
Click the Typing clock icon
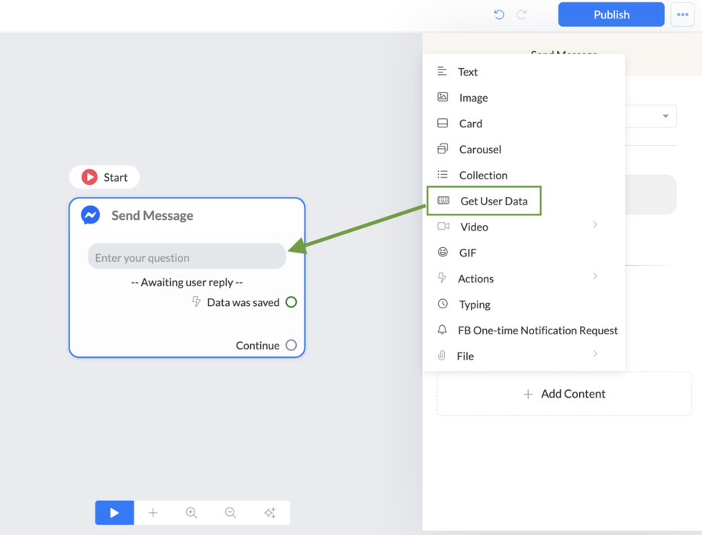(443, 304)
